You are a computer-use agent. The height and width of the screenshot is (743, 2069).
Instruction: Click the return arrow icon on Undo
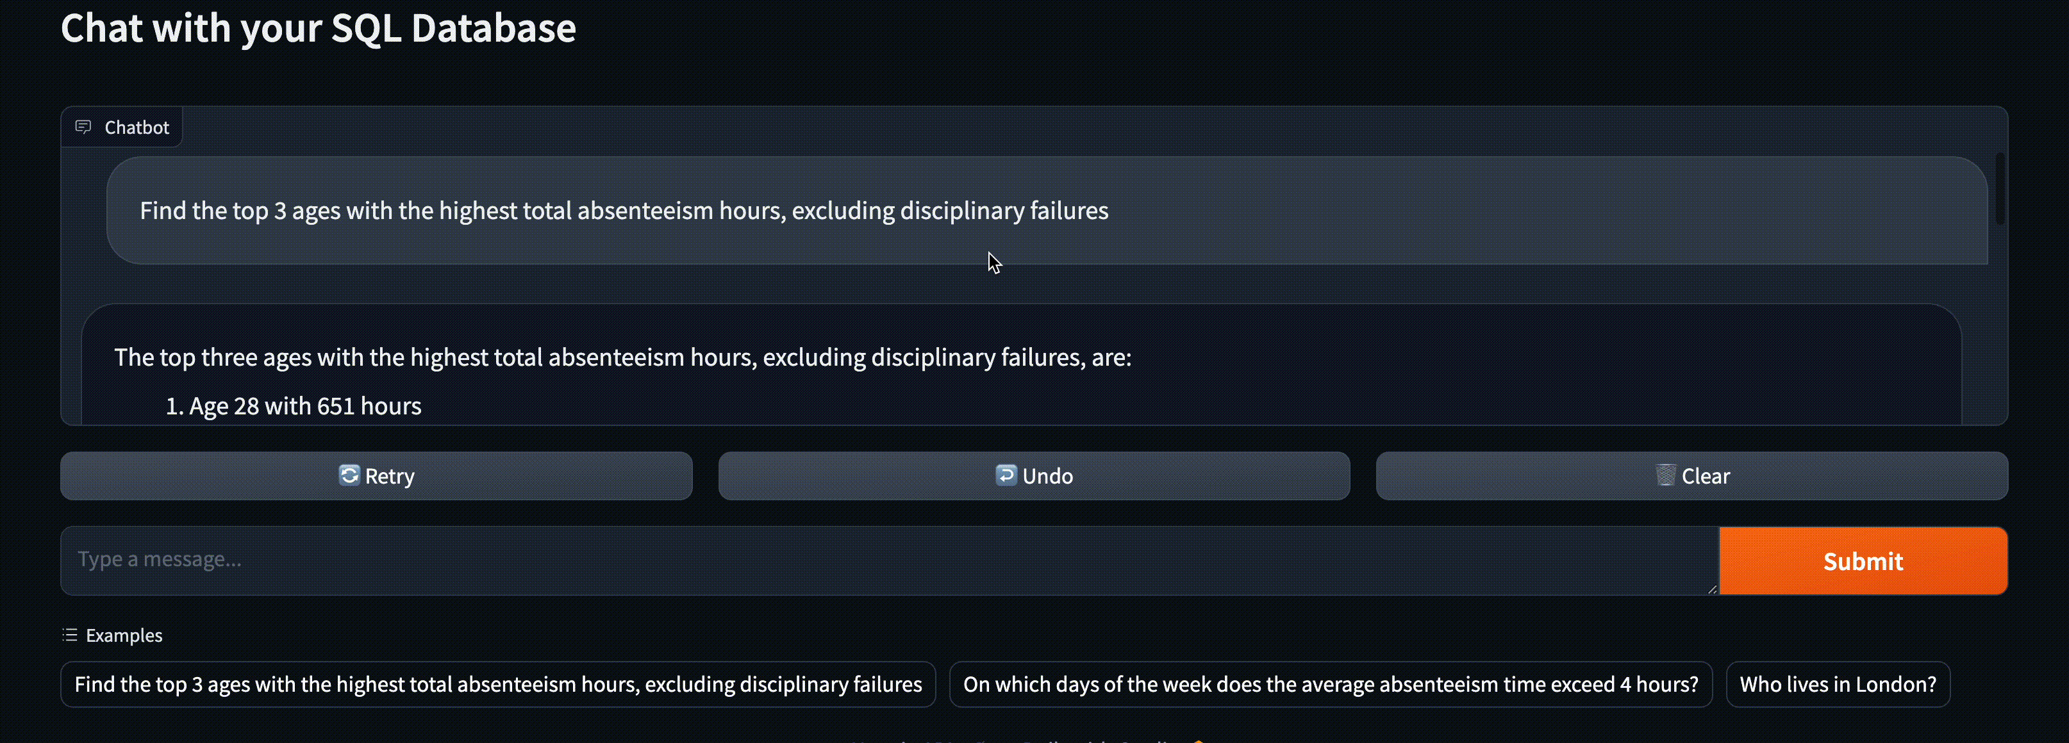1006,475
